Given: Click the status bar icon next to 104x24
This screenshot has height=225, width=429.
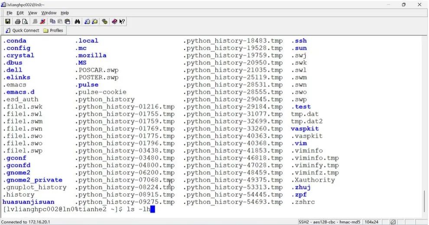Looking at the screenshot, I should (x=393, y=222).
